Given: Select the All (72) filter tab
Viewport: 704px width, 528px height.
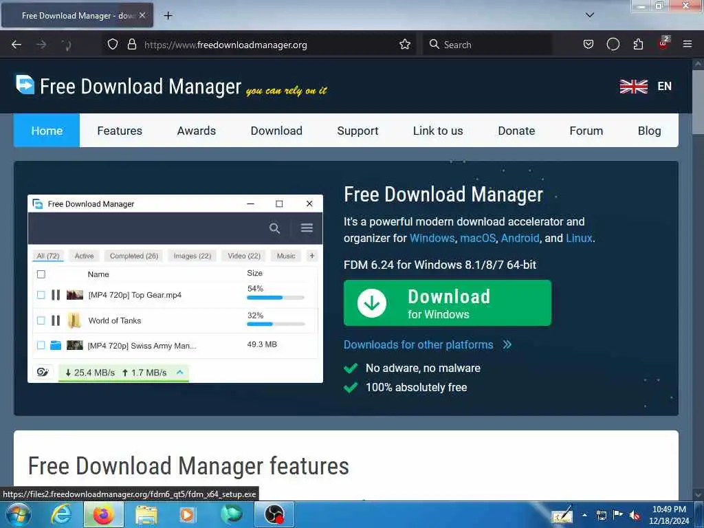Looking at the screenshot, I should tap(48, 256).
